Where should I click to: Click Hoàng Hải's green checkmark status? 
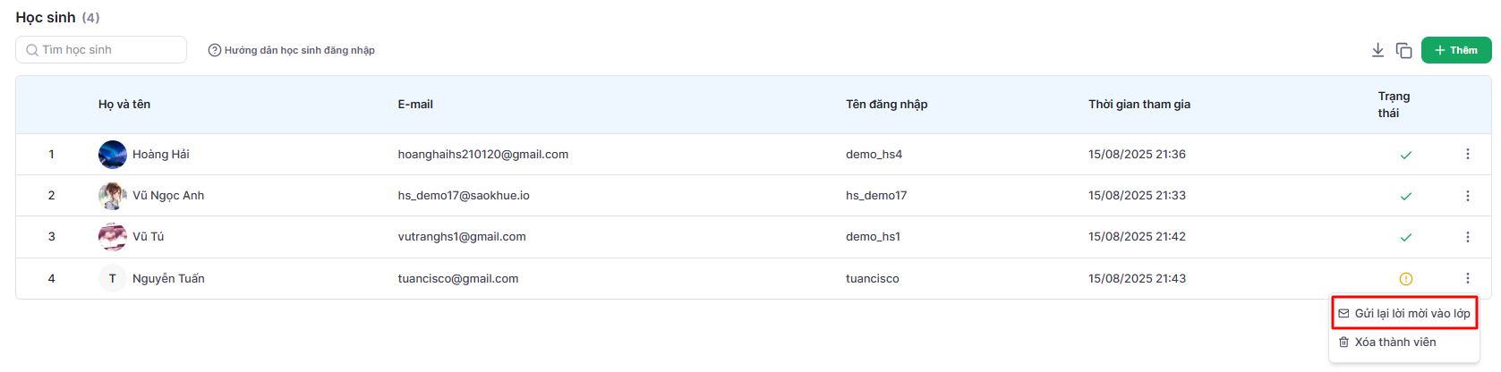pyautogui.click(x=1405, y=155)
